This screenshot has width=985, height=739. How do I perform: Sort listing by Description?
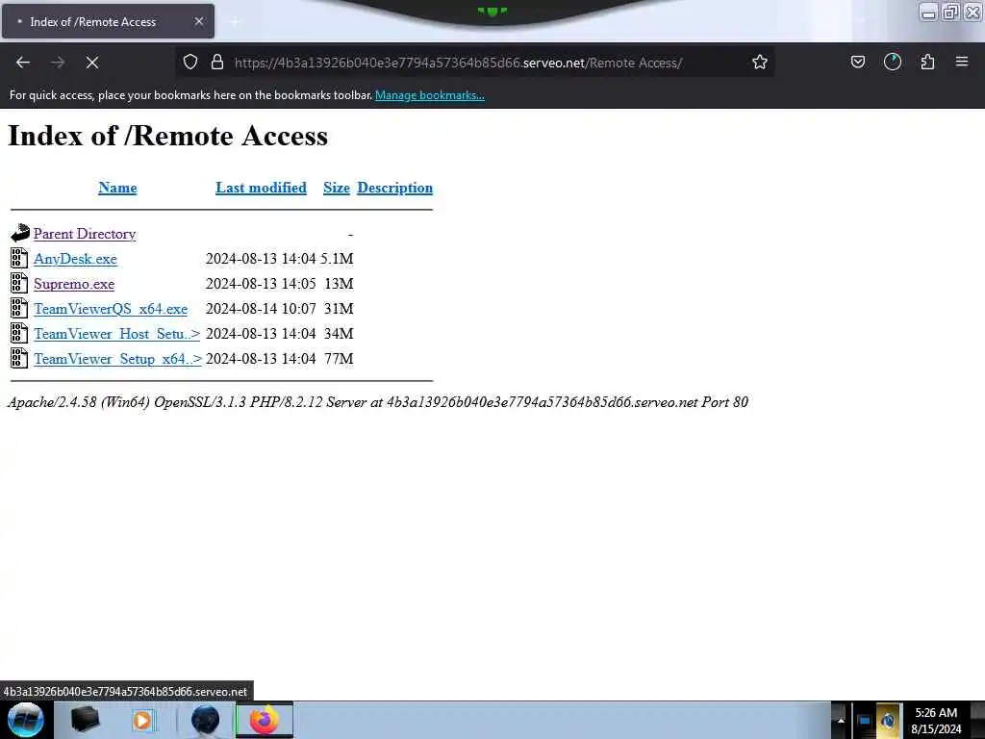[394, 188]
